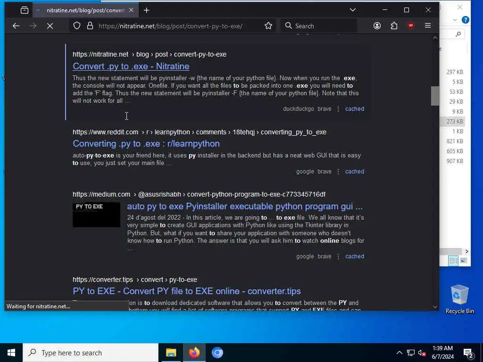Viewport: 483px width, 362px height.
Task: Select the 273 KB file row in Explorer
Action: 452,121
